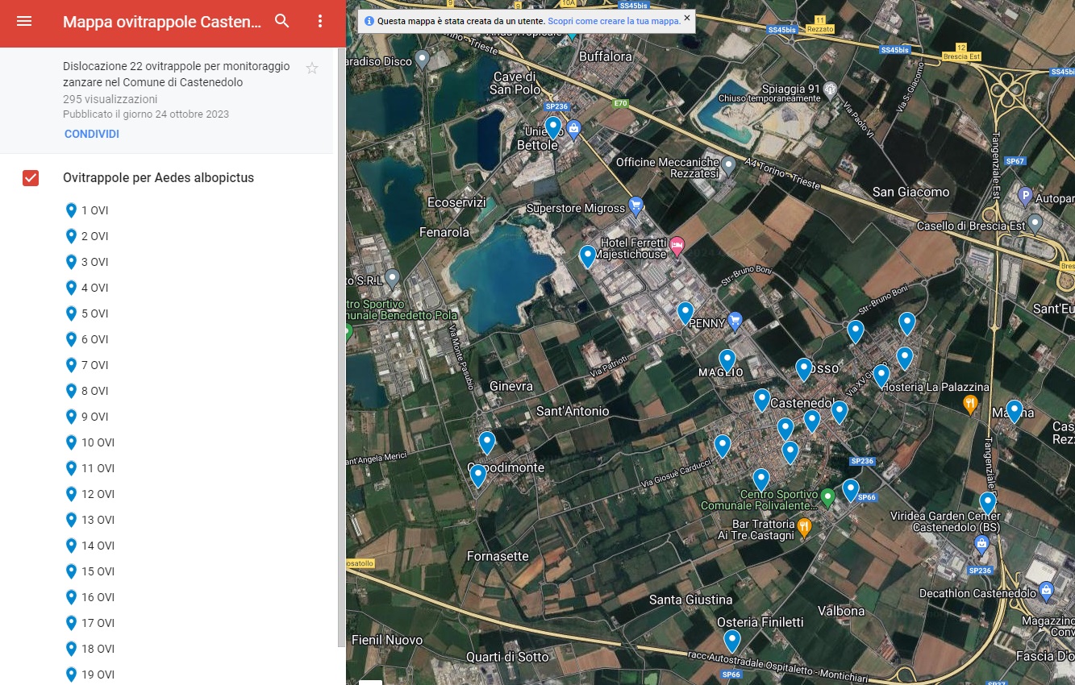Click the PENNY shopping cart marker
The image size is (1075, 685).
point(735,322)
